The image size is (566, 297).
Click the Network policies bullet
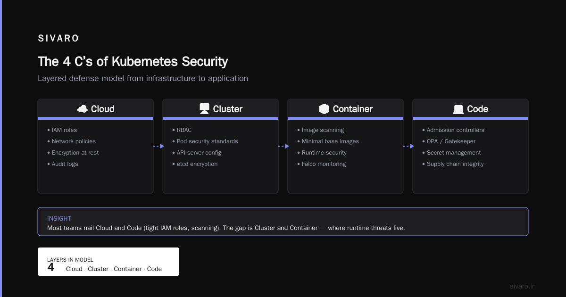pos(71,141)
